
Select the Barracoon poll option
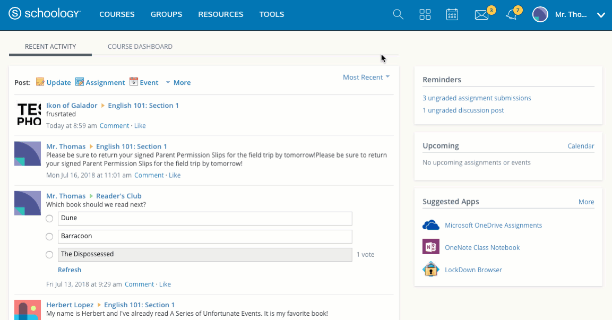pyautogui.click(x=49, y=237)
